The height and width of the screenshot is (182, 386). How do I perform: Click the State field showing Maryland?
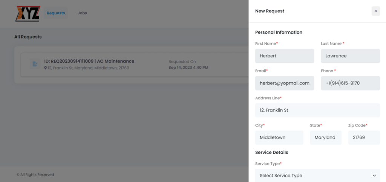326,137
